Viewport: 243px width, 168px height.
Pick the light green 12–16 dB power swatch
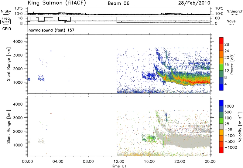221,67
